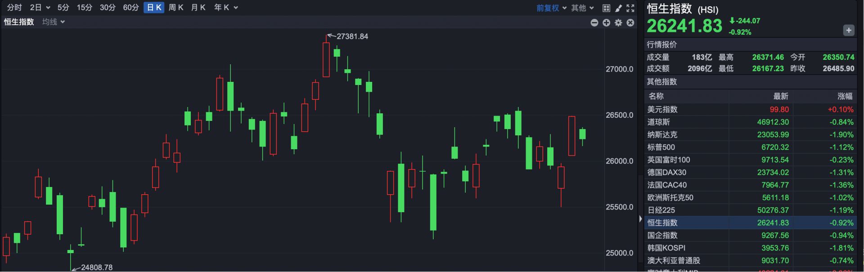Sort the list by 涨幅 column header
The width and height of the screenshot is (864, 272).
click(845, 96)
